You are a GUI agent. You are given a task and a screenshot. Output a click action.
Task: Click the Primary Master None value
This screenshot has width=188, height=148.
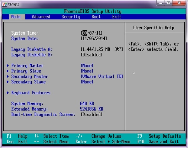click(87, 66)
